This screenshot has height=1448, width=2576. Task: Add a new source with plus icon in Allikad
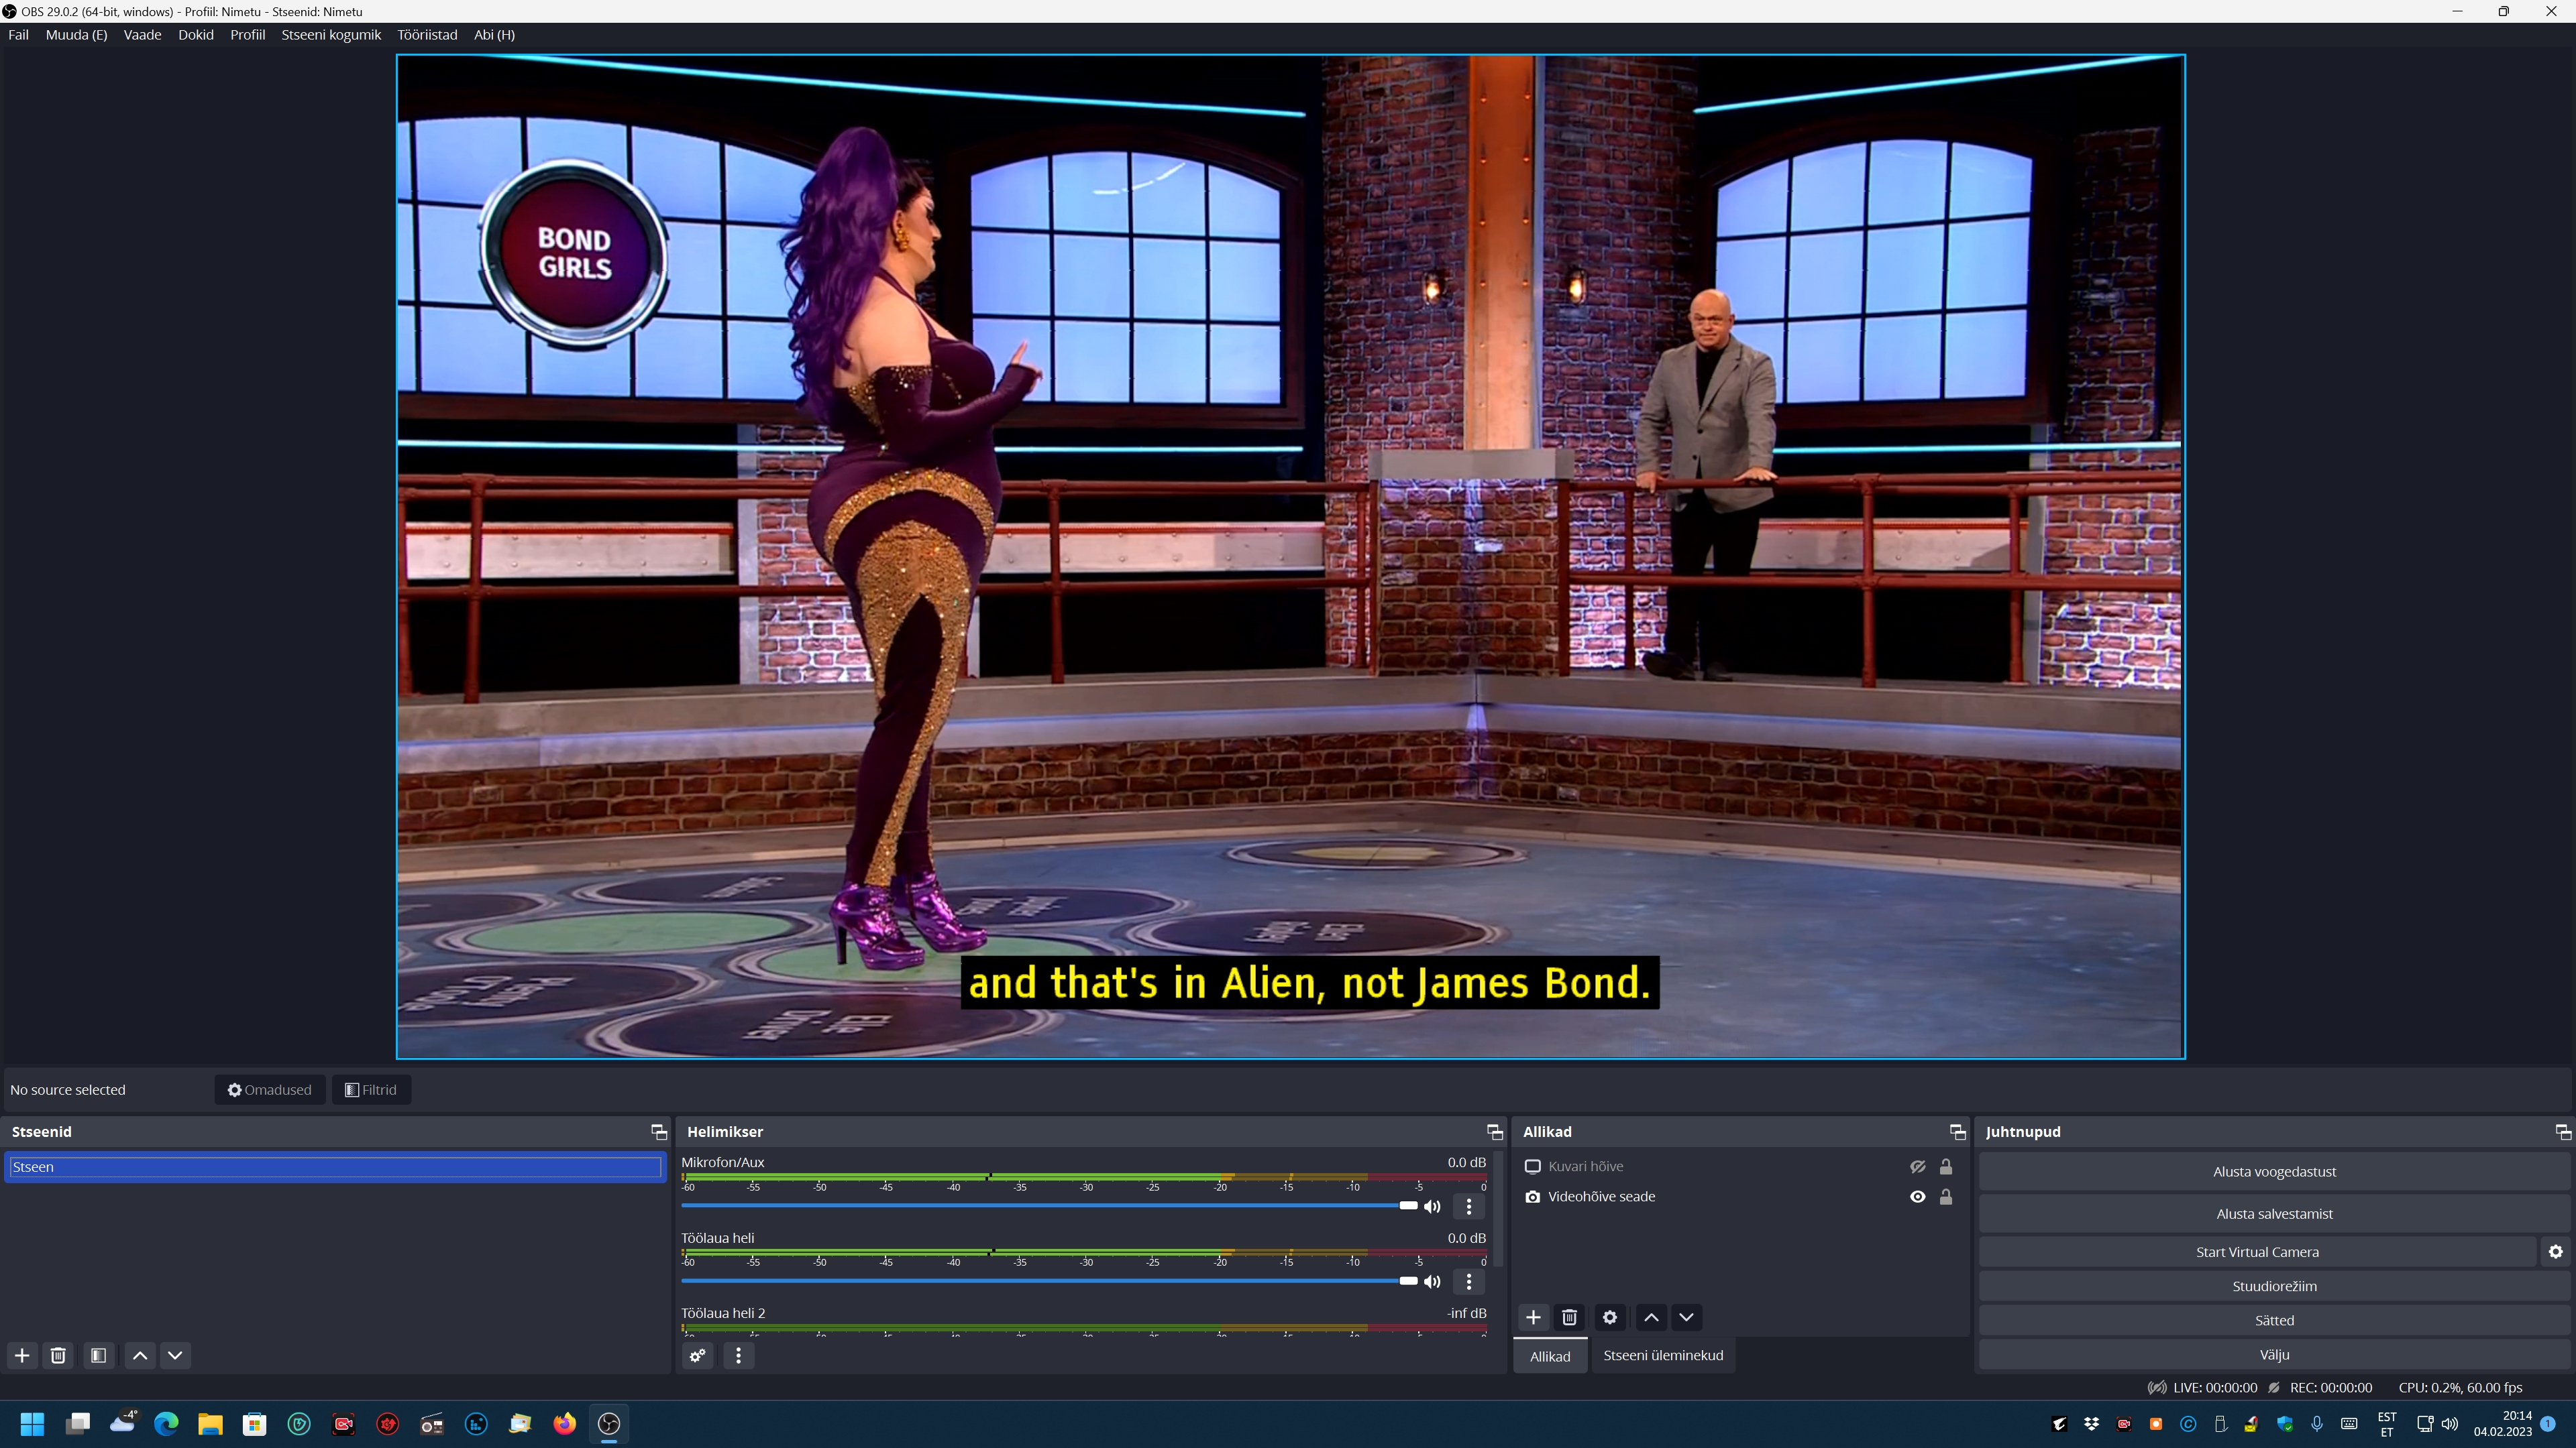tap(1533, 1317)
